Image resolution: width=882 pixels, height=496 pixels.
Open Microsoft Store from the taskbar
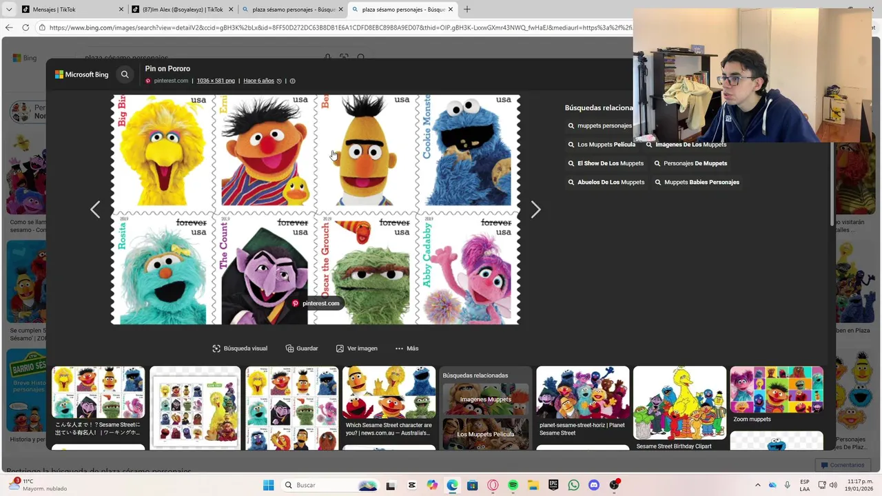pos(472,485)
